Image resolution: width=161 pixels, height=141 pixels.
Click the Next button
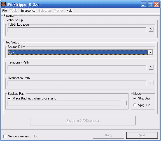[x=142, y=135]
